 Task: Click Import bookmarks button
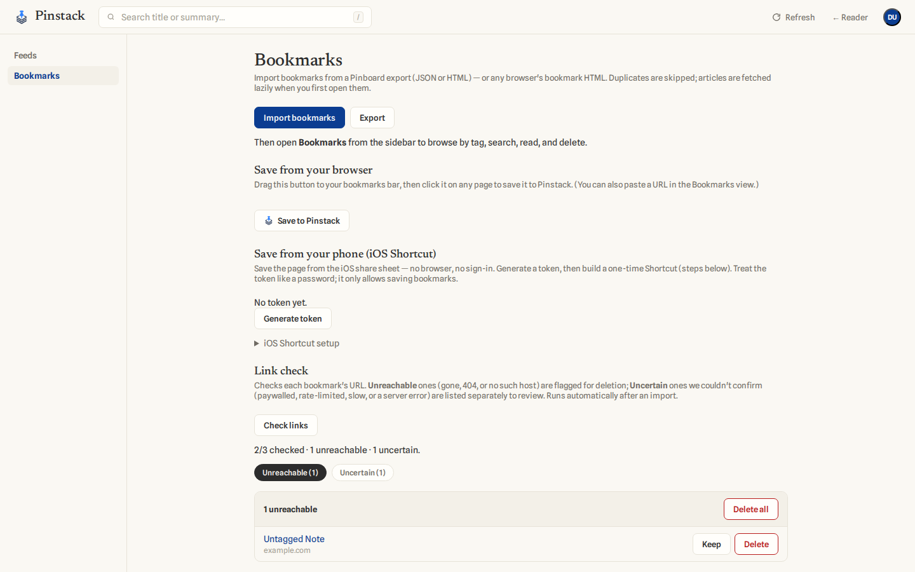tap(299, 118)
